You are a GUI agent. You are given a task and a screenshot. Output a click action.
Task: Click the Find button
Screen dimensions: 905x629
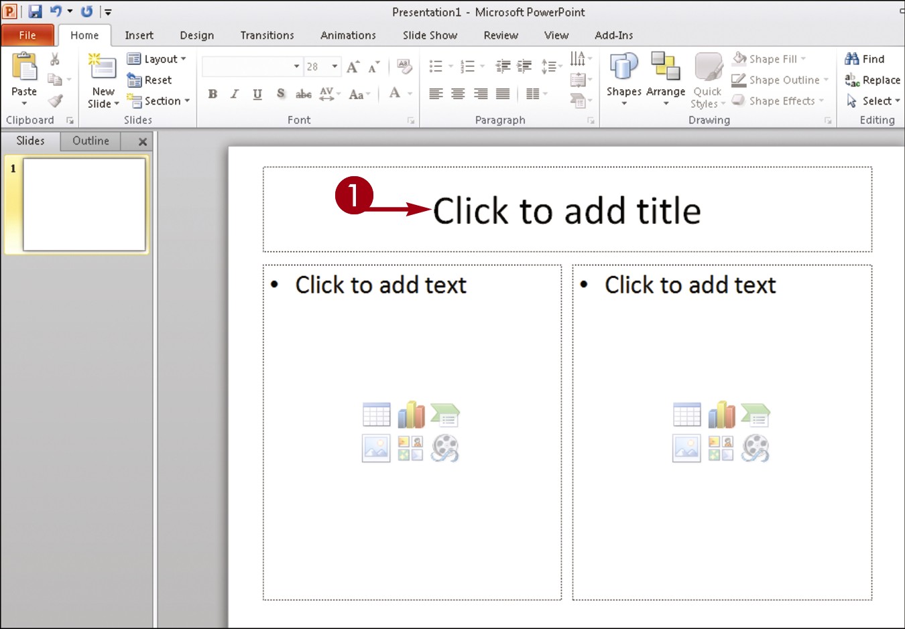pos(865,59)
